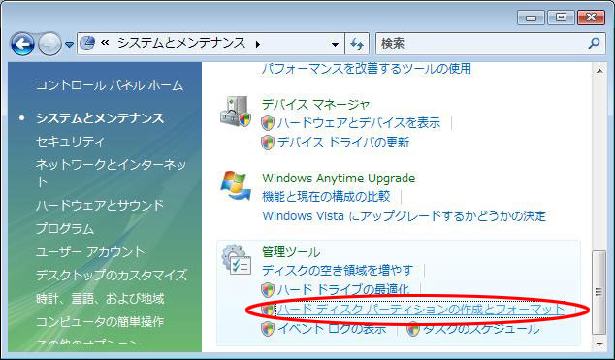Screen dimensions: 615x360
Task: Click the 管理ツール gear checklist icon
Action: [x=236, y=260]
